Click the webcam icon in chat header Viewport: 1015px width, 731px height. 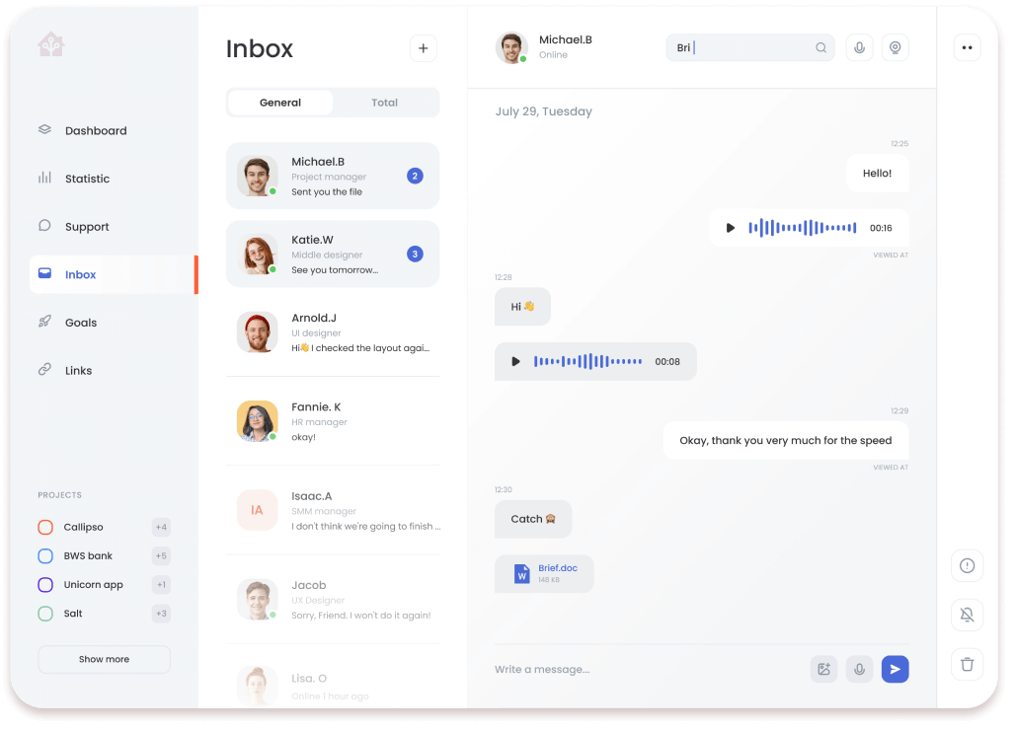click(x=895, y=47)
